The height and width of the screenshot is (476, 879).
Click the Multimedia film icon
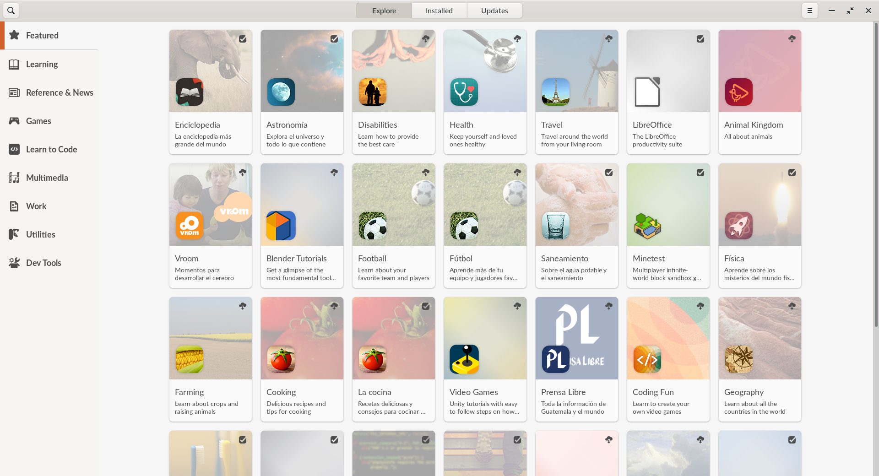click(14, 178)
